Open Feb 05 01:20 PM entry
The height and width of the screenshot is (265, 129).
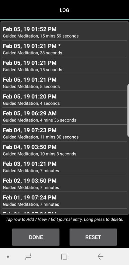64,99
